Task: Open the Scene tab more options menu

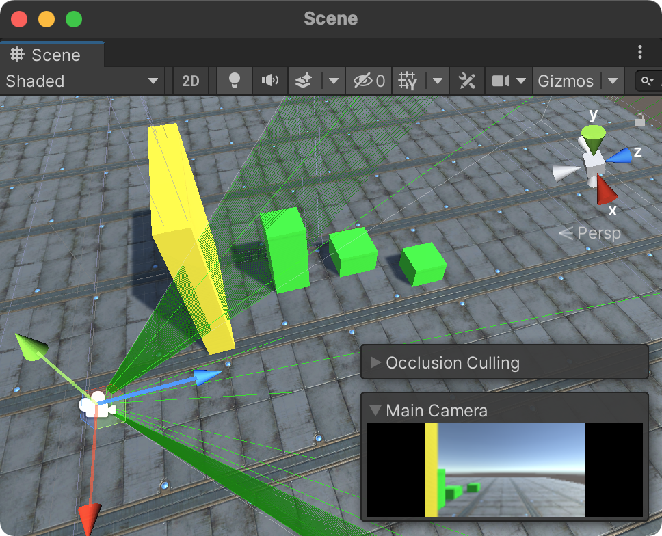Action: point(640,52)
